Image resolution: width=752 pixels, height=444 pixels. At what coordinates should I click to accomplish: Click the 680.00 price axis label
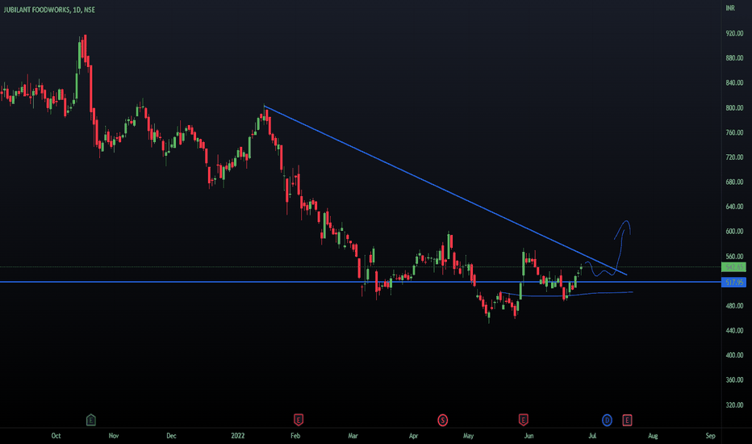click(x=734, y=182)
